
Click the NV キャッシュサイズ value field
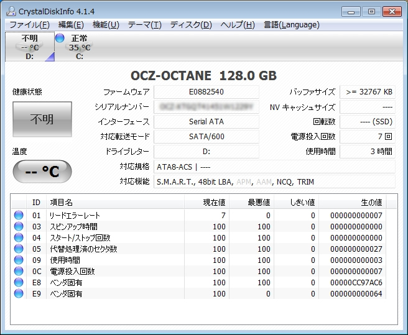[x=368, y=107]
